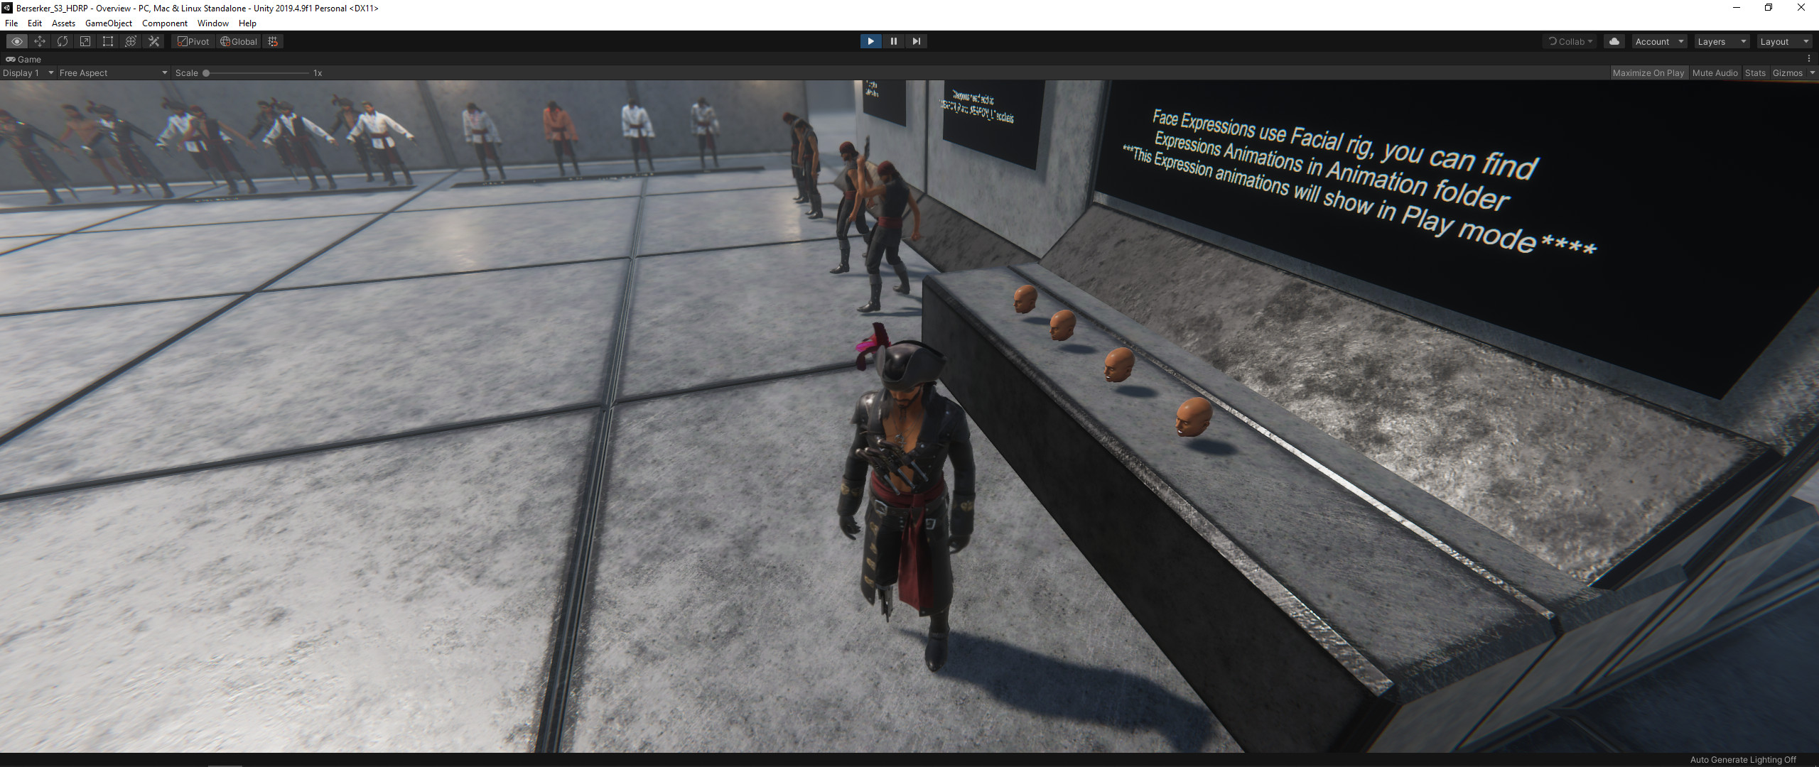Open the GameObject menu
The image size is (1819, 767).
coord(108,23)
